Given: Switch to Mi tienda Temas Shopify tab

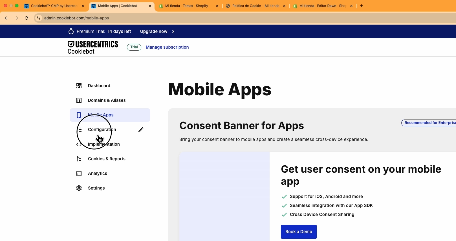Looking at the screenshot, I should pos(187,6).
